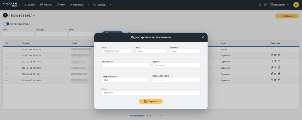Click the Добавить button
302x120 pixels.
coord(285,16)
